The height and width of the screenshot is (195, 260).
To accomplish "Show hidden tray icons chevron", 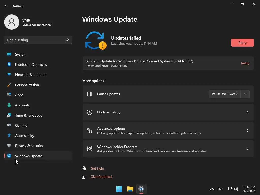I will pyautogui.click(x=212, y=189).
